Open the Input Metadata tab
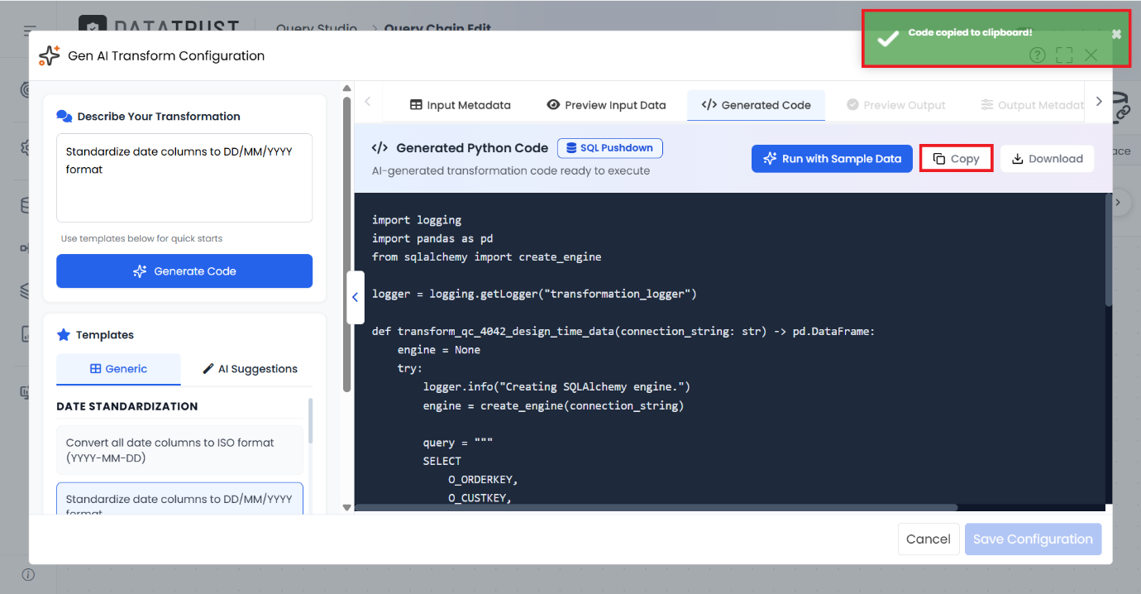 point(461,105)
